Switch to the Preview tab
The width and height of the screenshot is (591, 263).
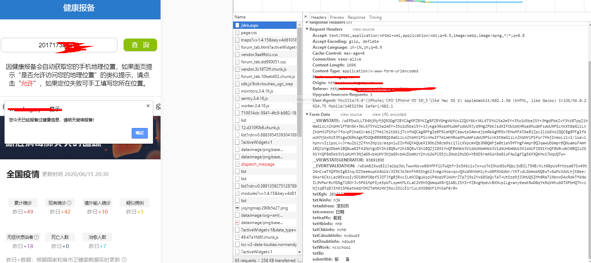(x=337, y=17)
